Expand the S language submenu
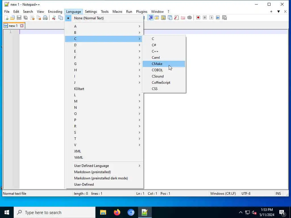Viewport: 291px width, 218px height. coord(104,133)
